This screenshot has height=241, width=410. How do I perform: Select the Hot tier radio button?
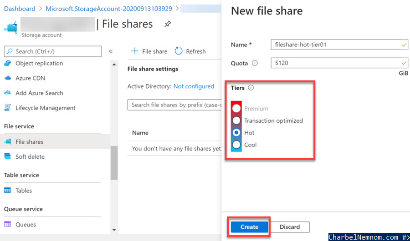point(236,133)
